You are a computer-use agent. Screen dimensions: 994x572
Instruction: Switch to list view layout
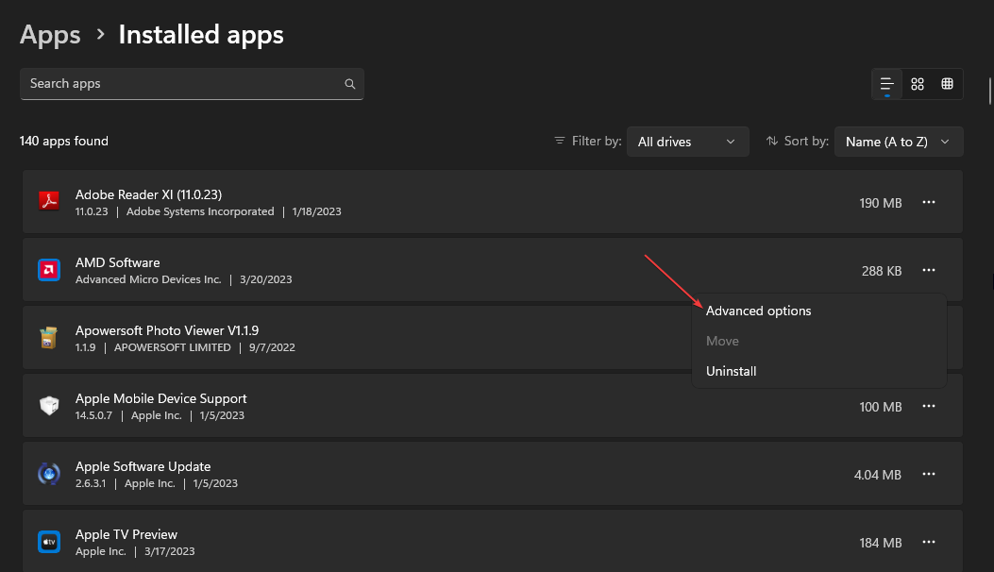[x=886, y=84]
